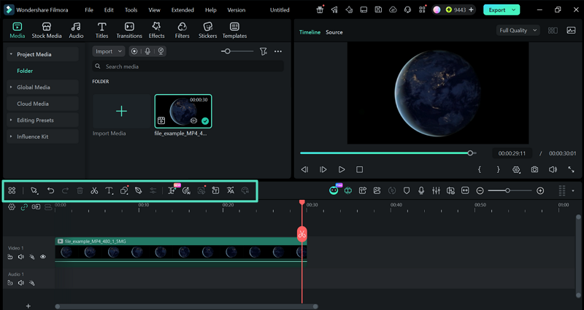The image size is (584, 310).
Task: Open the Stickers tab
Action: (208, 31)
